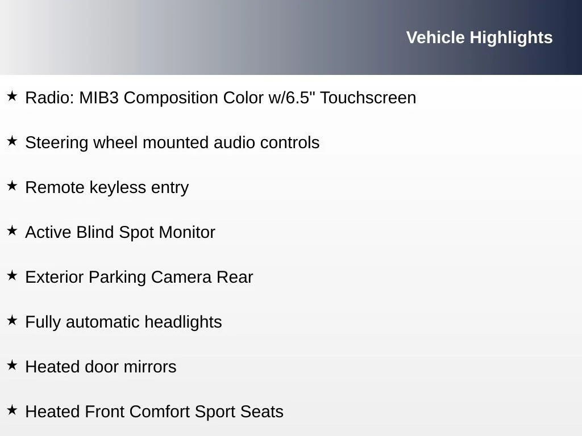582x436 pixels.
Task: Click the Fully automatic headlights text
Action: click(x=123, y=322)
